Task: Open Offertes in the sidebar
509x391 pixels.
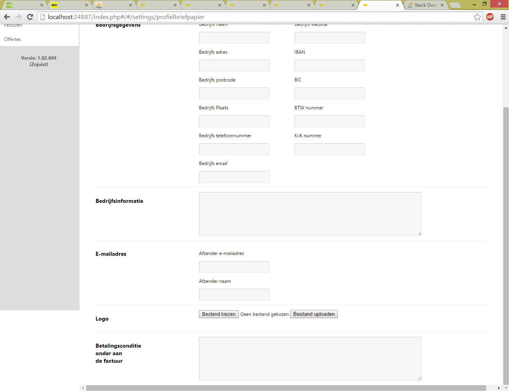Action: (x=12, y=39)
